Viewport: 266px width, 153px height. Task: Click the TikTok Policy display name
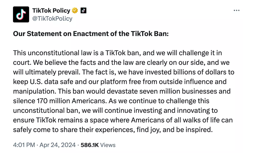coord(51,11)
